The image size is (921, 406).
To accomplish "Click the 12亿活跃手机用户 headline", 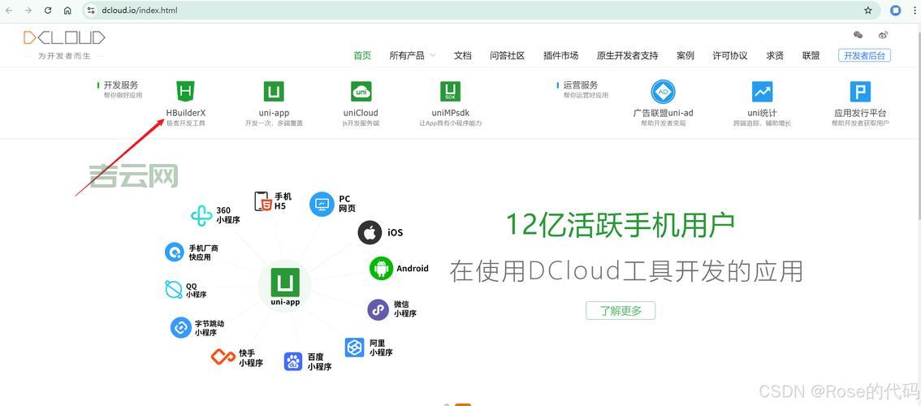I will pyautogui.click(x=620, y=225).
